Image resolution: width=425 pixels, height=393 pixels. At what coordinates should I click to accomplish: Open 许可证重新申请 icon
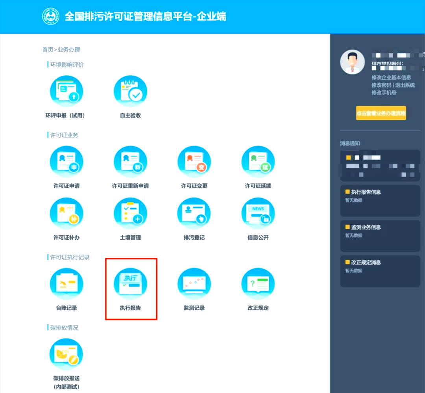click(x=130, y=162)
